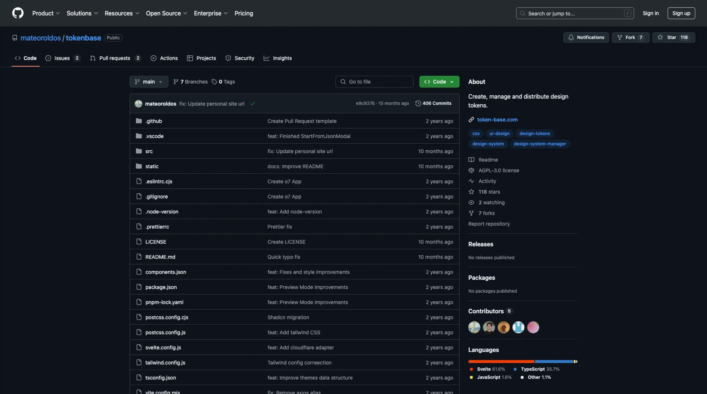
Task: Click the Report repository link
Action: coord(489,224)
